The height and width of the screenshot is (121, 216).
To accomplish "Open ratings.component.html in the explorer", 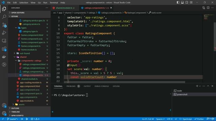I will [x=34, y=64].
